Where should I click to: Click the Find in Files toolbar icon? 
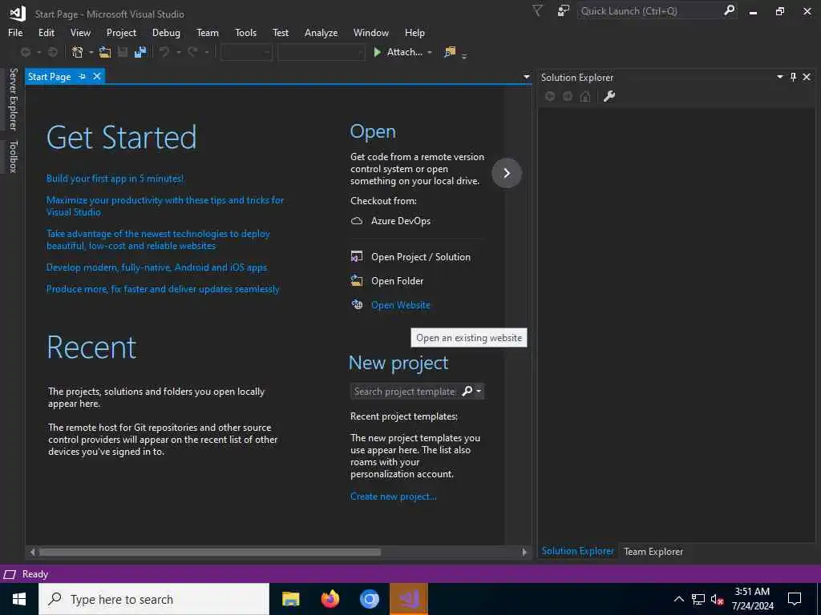450,52
